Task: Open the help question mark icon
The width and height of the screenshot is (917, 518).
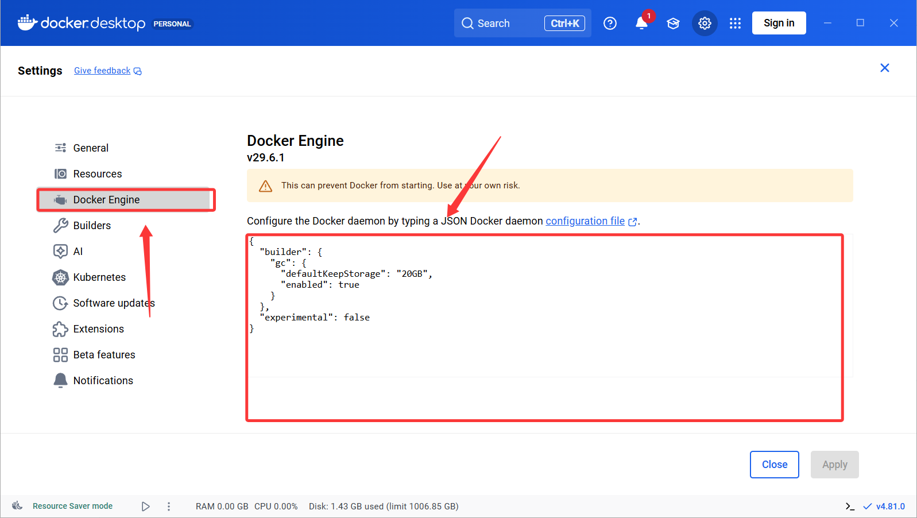Action: [x=610, y=23]
